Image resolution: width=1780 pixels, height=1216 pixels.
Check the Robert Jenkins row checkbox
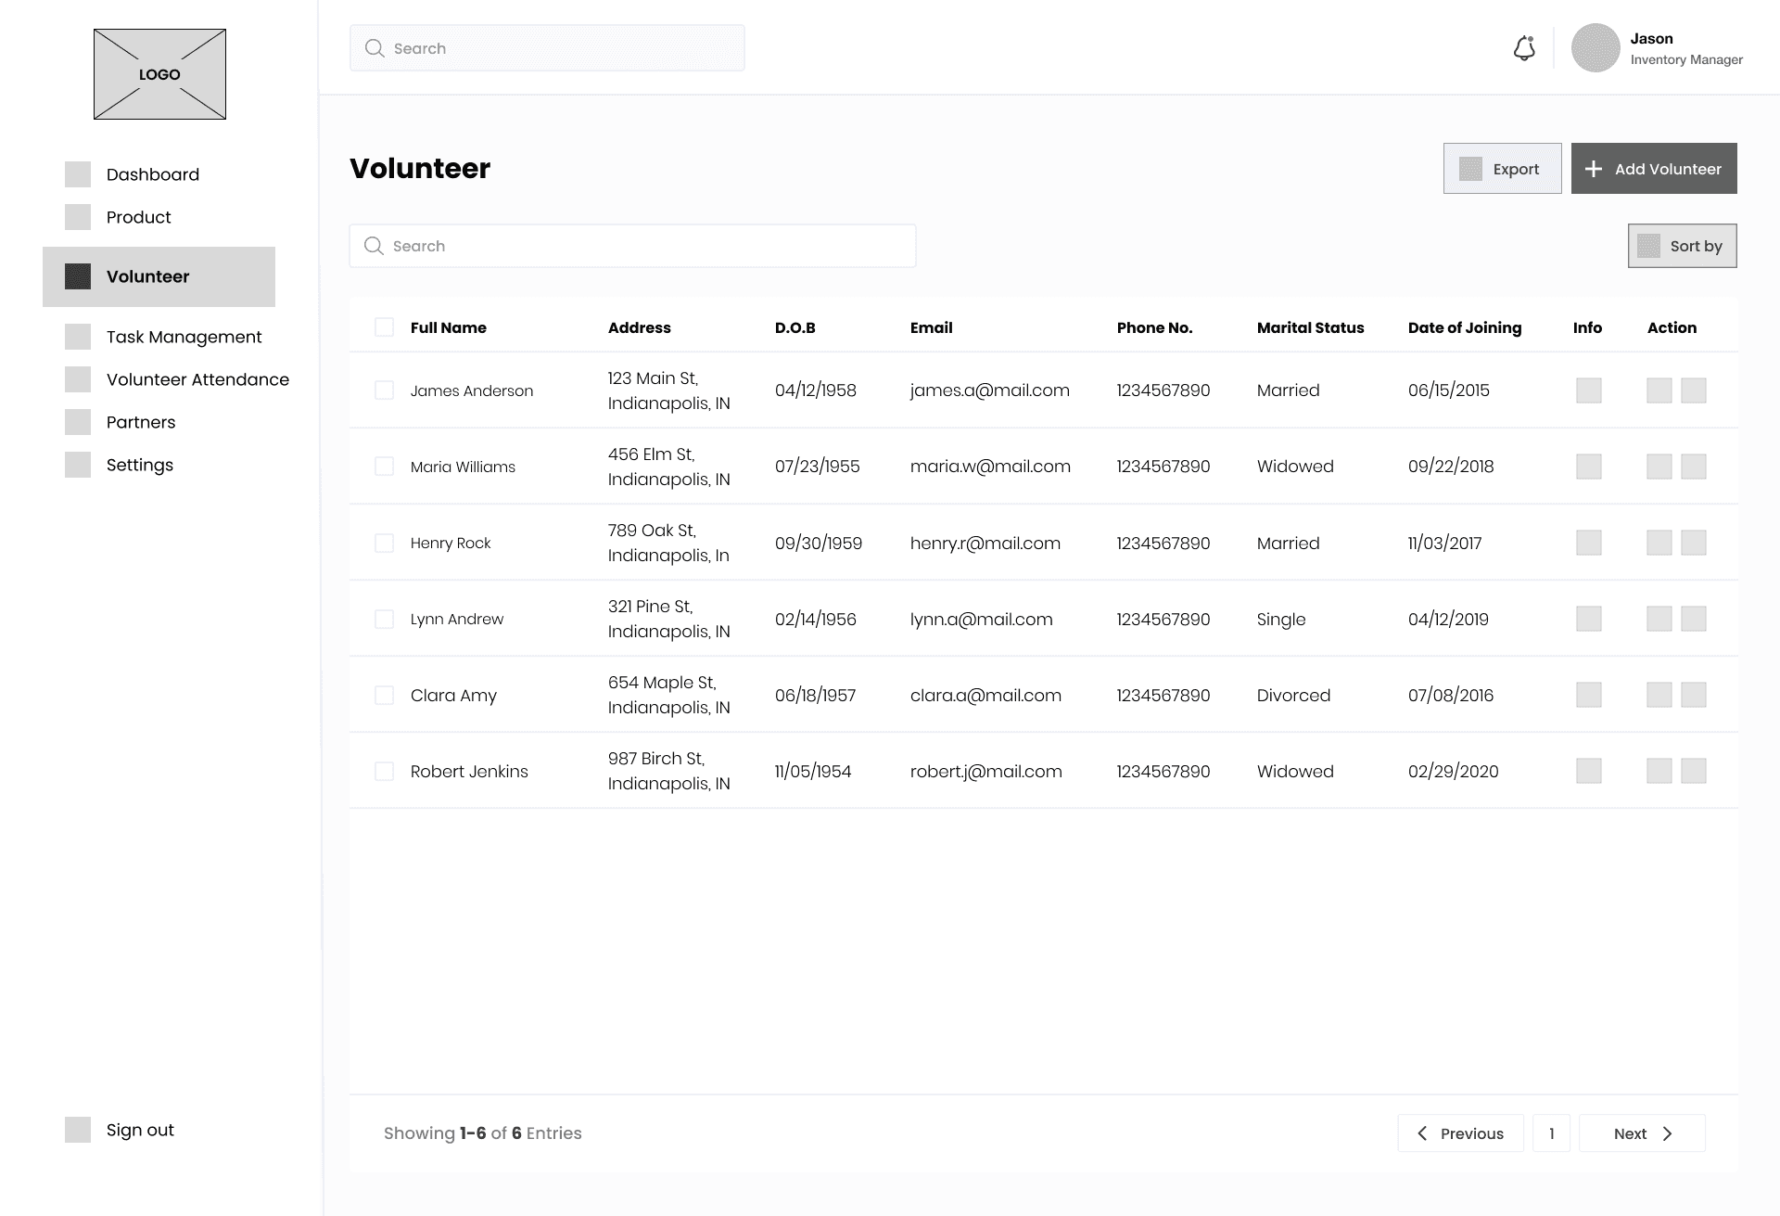pyautogui.click(x=384, y=771)
